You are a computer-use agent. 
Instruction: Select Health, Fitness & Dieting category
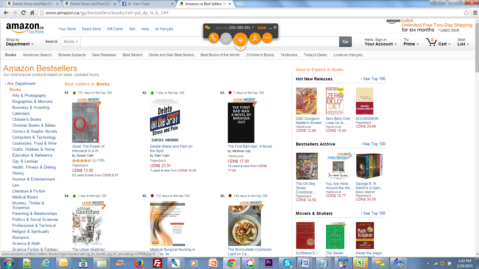tap(34, 167)
